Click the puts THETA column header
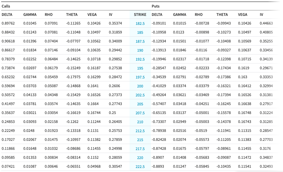Screen dimensions: 283x172 pos(222,15)
